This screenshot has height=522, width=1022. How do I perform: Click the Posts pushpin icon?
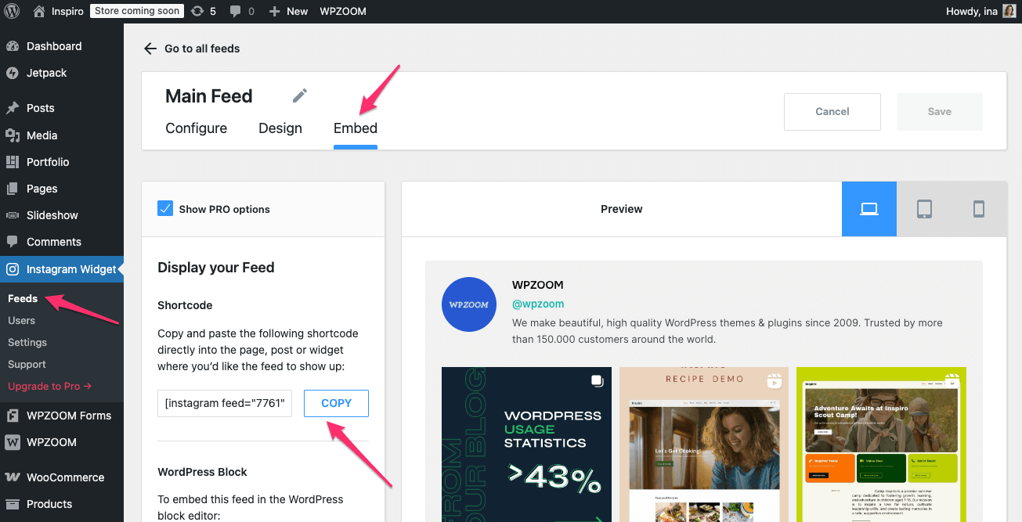(13, 108)
